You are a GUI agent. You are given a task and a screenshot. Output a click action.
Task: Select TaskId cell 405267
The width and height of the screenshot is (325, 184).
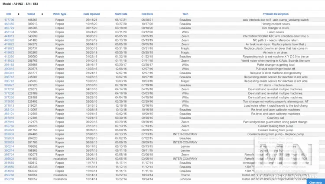click(x=32, y=20)
